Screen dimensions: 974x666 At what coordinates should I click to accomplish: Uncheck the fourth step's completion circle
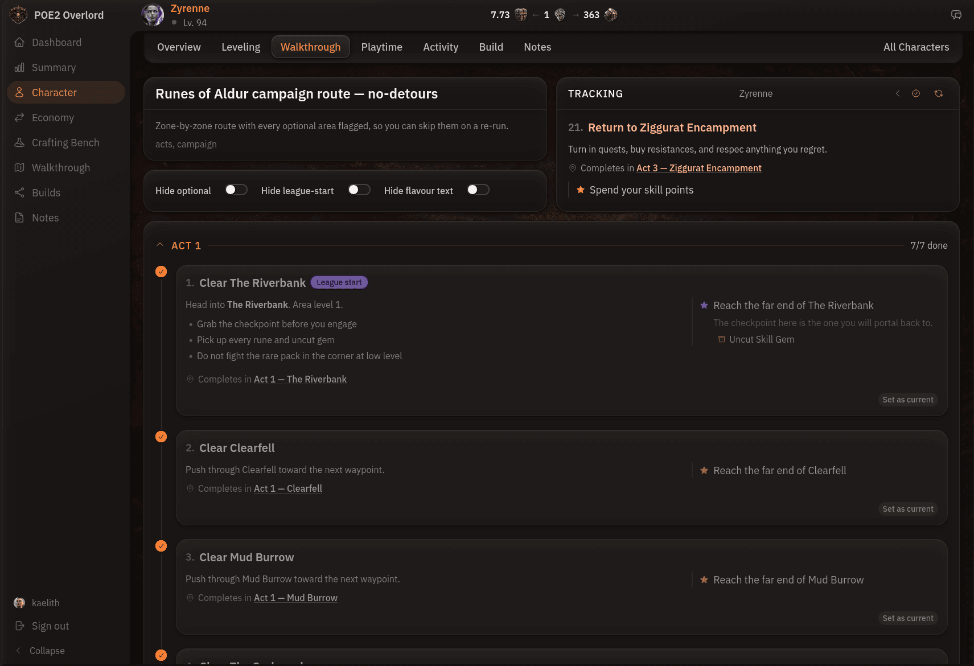click(161, 655)
